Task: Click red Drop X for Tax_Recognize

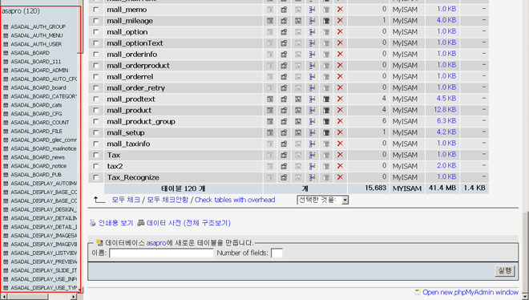Action: 340,177
